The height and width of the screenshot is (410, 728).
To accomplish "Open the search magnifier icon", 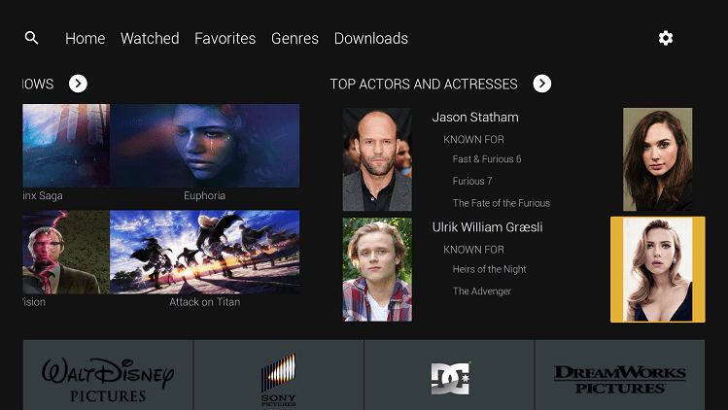I will tap(31, 38).
